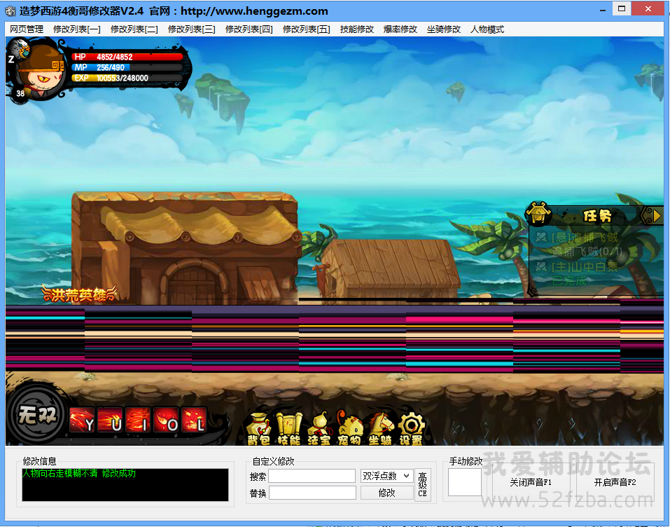Open the 设置 gear settings icon
The width and height of the screenshot is (670, 527).
411,428
